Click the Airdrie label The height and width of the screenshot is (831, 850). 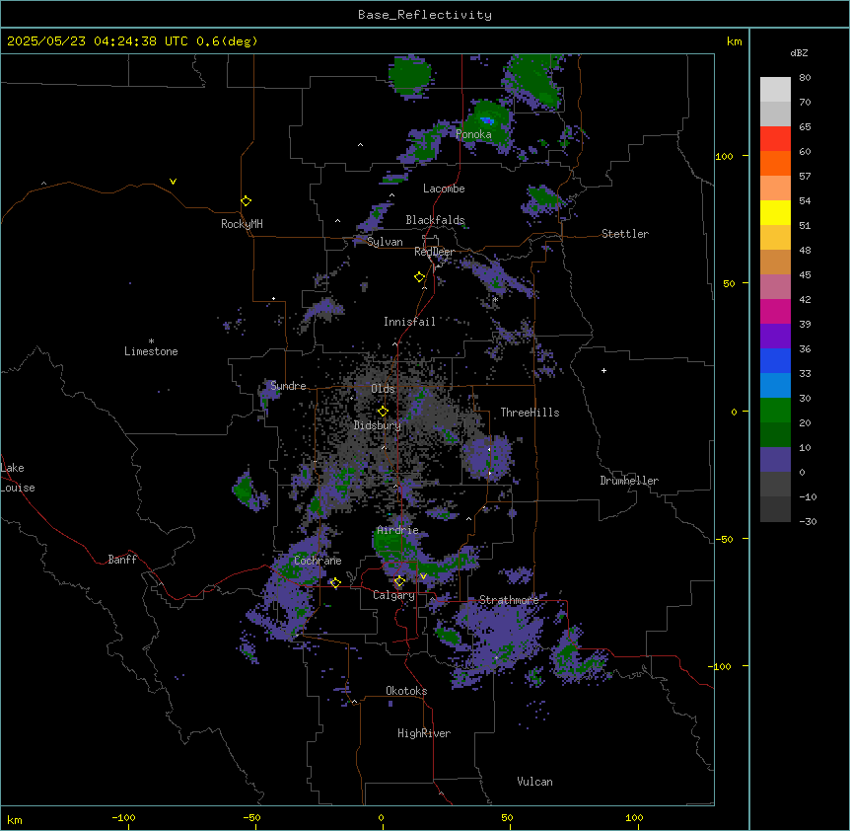[397, 530]
